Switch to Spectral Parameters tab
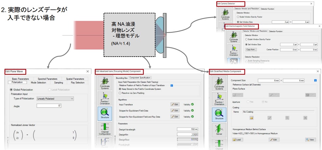This screenshot has height=150, width=322. click(47, 79)
